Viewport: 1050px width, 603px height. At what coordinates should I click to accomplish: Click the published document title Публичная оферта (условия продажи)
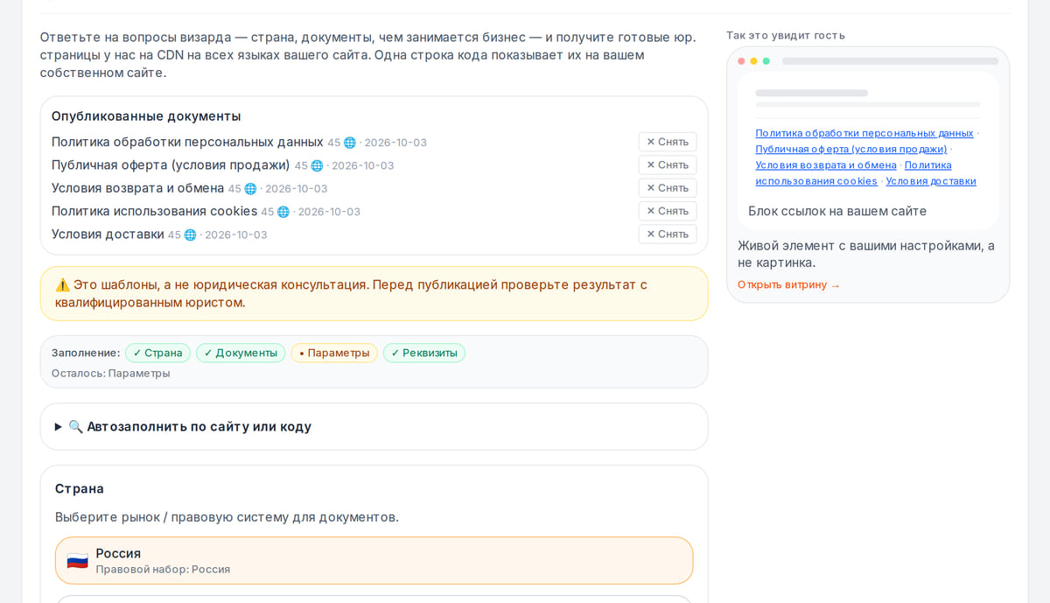(171, 165)
